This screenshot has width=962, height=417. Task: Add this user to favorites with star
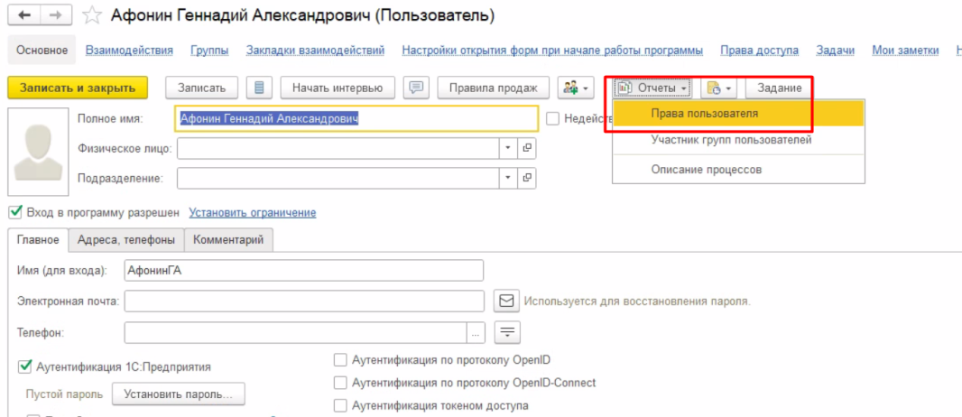point(91,16)
